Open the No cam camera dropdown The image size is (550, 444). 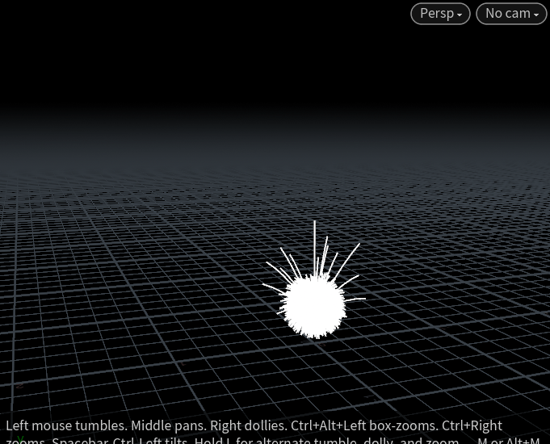[511, 14]
